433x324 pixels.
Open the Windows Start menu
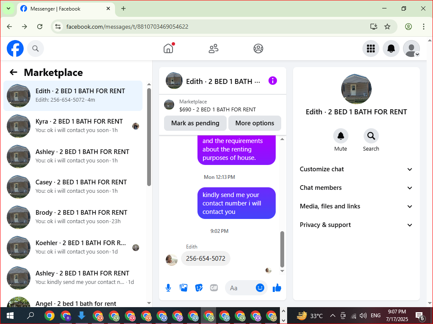tap(10, 316)
